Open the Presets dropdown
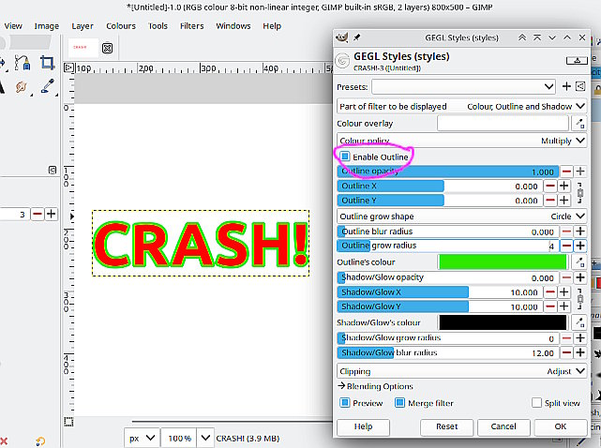Screen dimensions: 601x448 [463, 86]
